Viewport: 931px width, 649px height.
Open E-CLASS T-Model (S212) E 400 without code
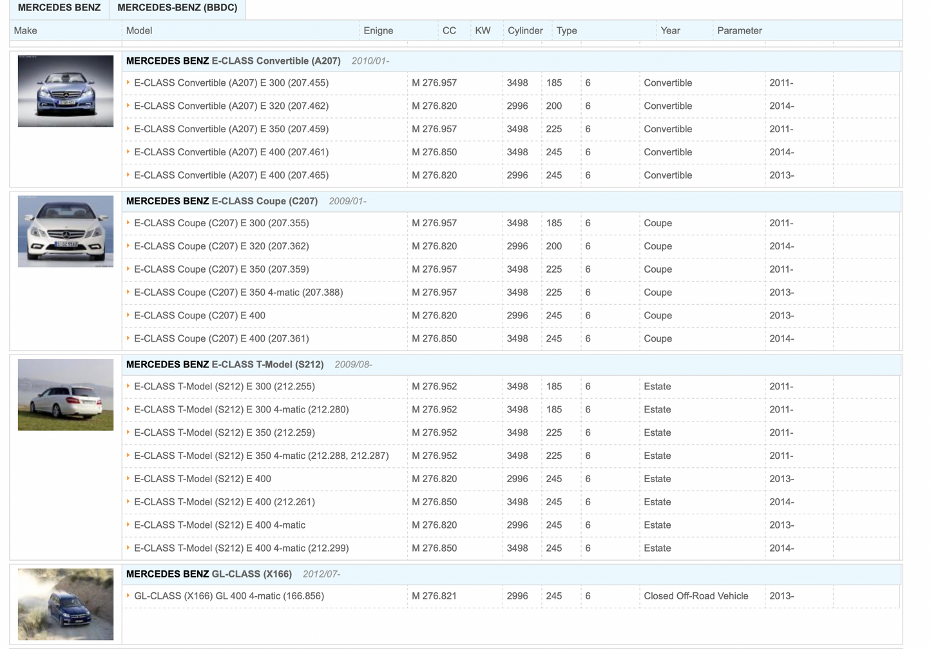203,479
